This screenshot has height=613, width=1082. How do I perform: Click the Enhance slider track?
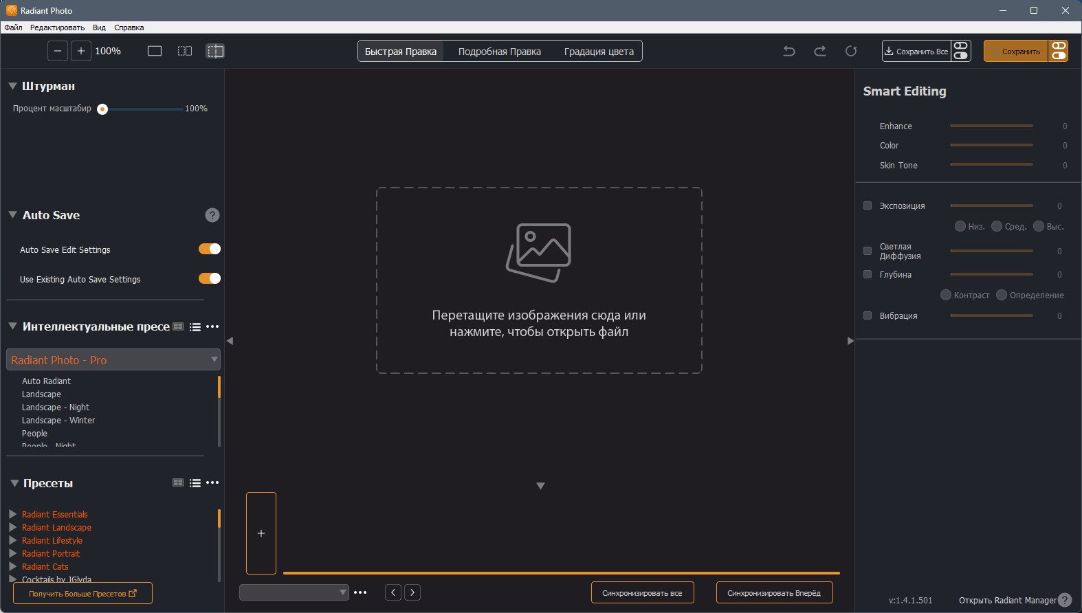point(991,126)
